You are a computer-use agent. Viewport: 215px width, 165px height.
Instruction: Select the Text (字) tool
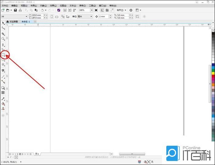(x=3, y=71)
